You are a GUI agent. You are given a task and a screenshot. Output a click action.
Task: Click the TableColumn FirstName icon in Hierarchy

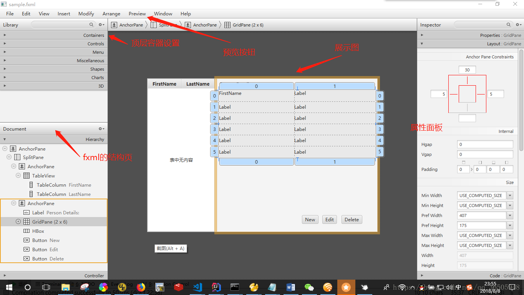click(x=31, y=185)
